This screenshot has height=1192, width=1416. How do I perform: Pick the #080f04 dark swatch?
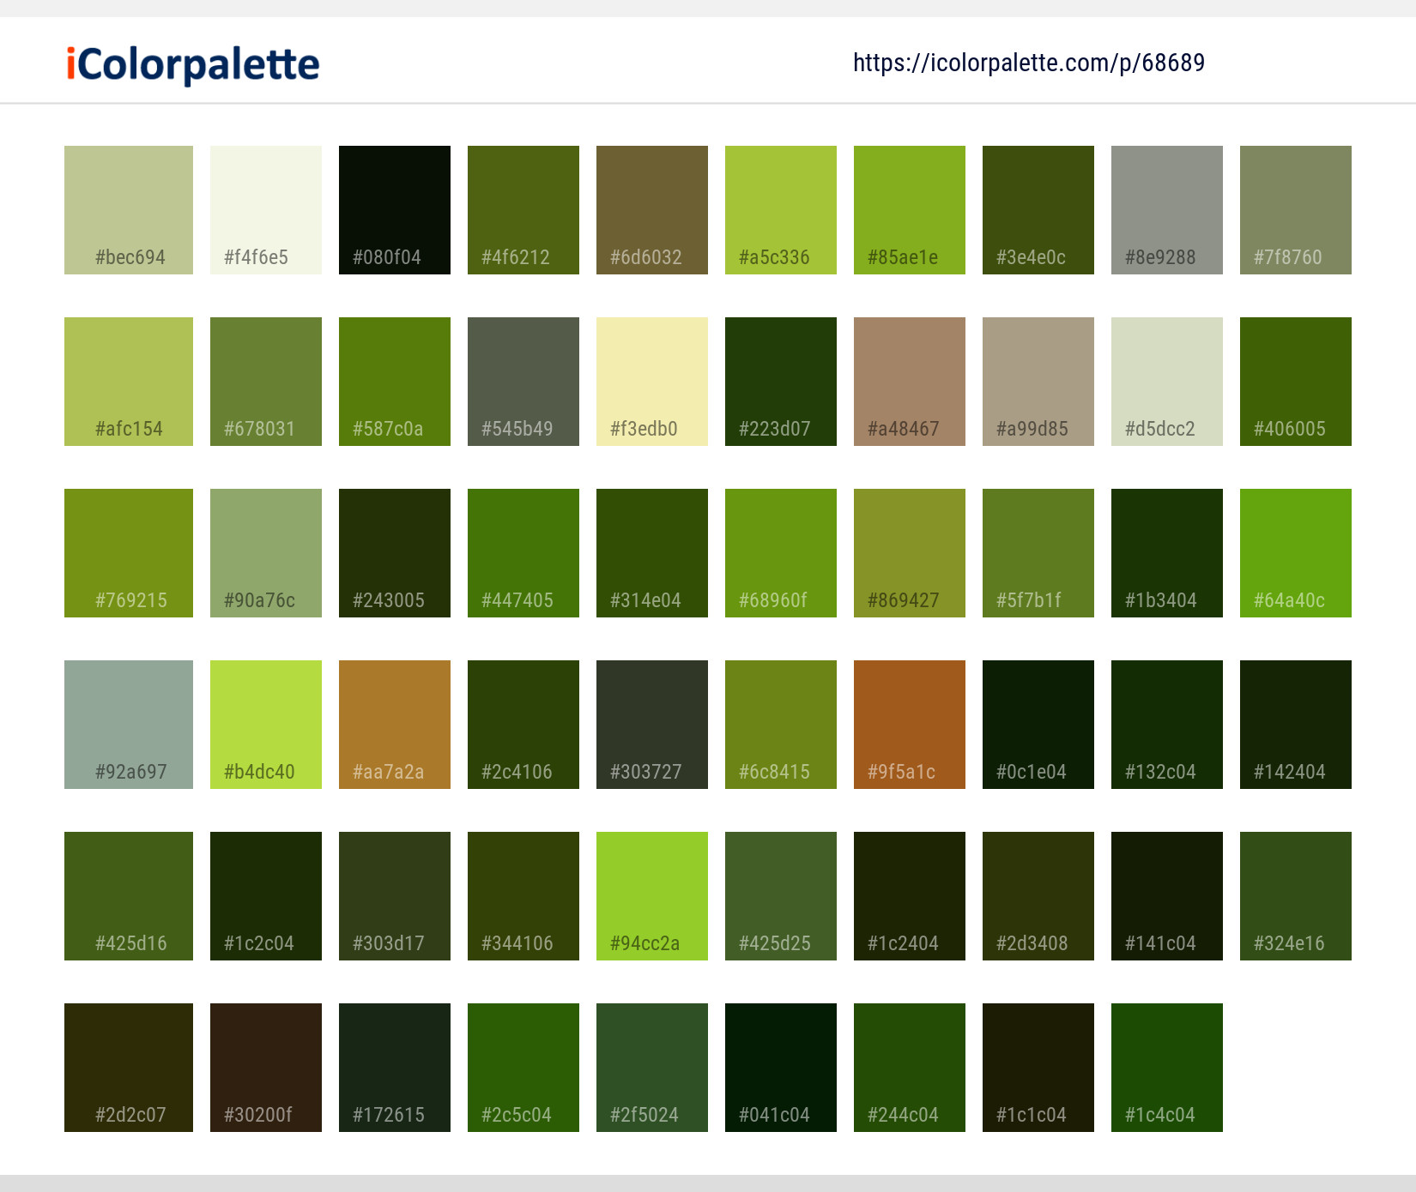(x=395, y=210)
